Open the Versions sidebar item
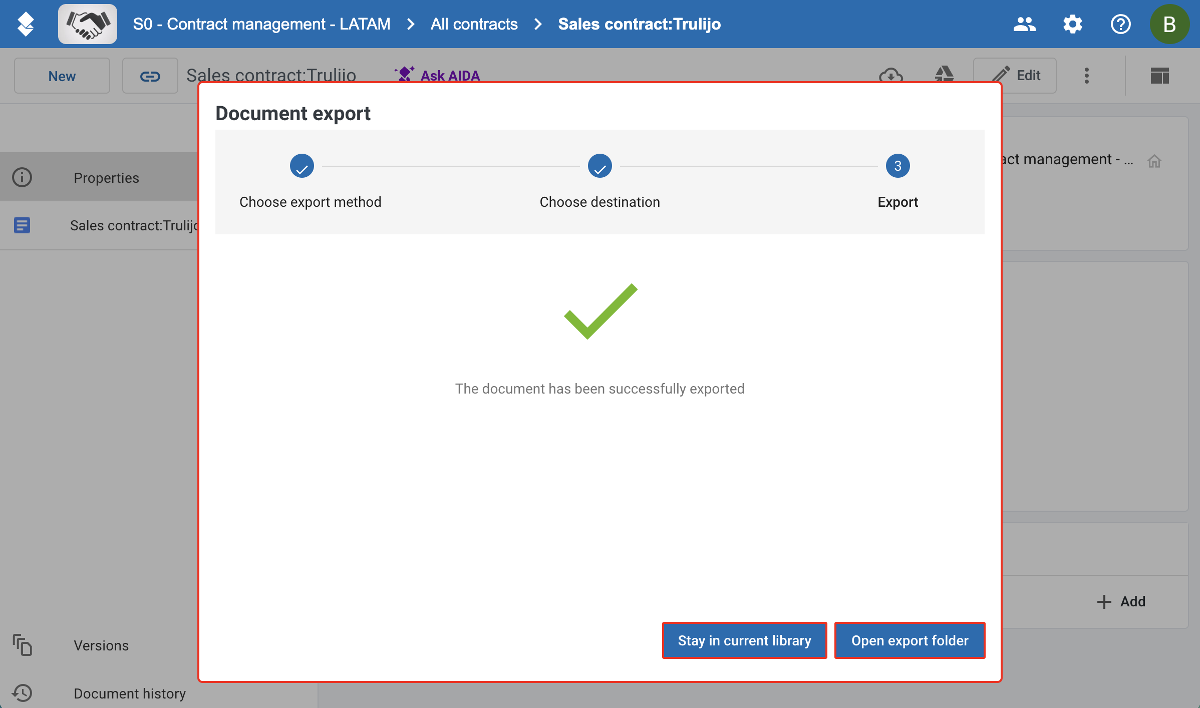The image size is (1200, 708). [99, 645]
